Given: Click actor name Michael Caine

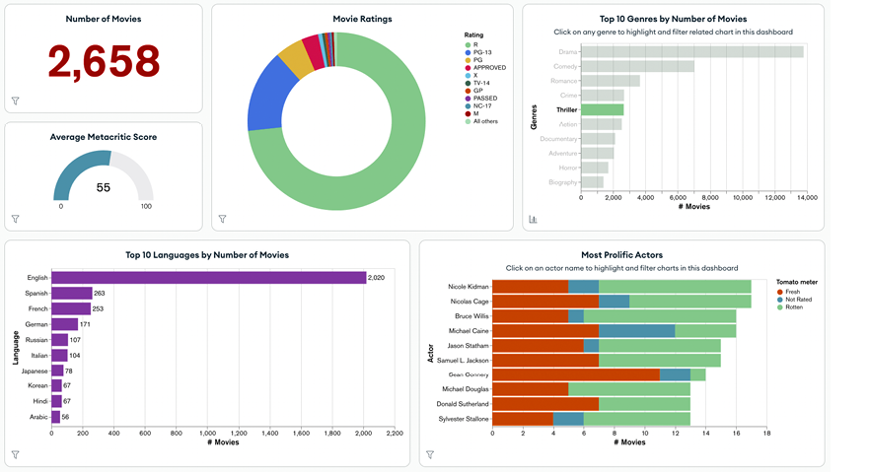Looking at the screenshot, I should tap(469, 331).
